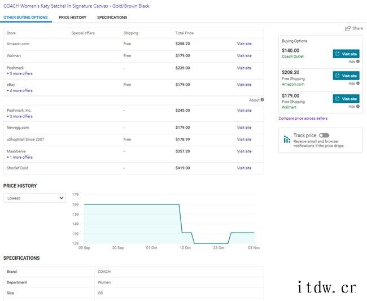Click the $357.20 total price
367x301 pixels.
coord(182,151)
